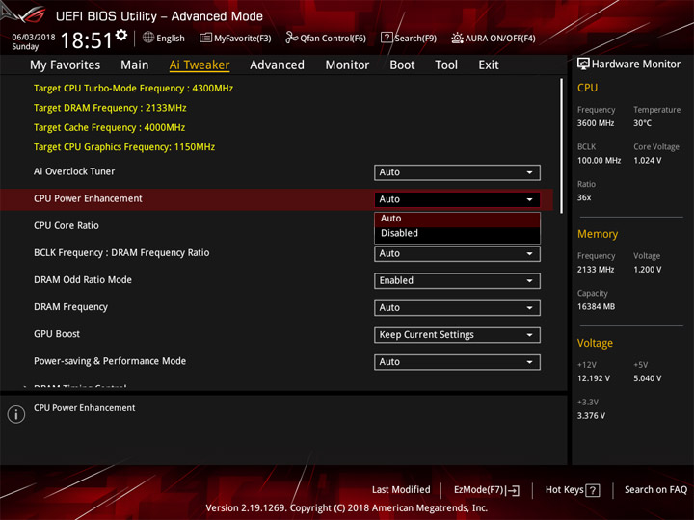The width and height of the screenshot is (694, 520).
Task: Click Target CPU Turbo-Mode Frequency text
Action: coord(133,89)
